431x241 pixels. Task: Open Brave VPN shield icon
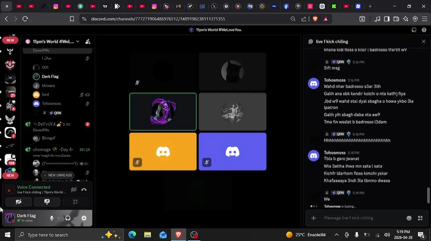tap(415, 19)
